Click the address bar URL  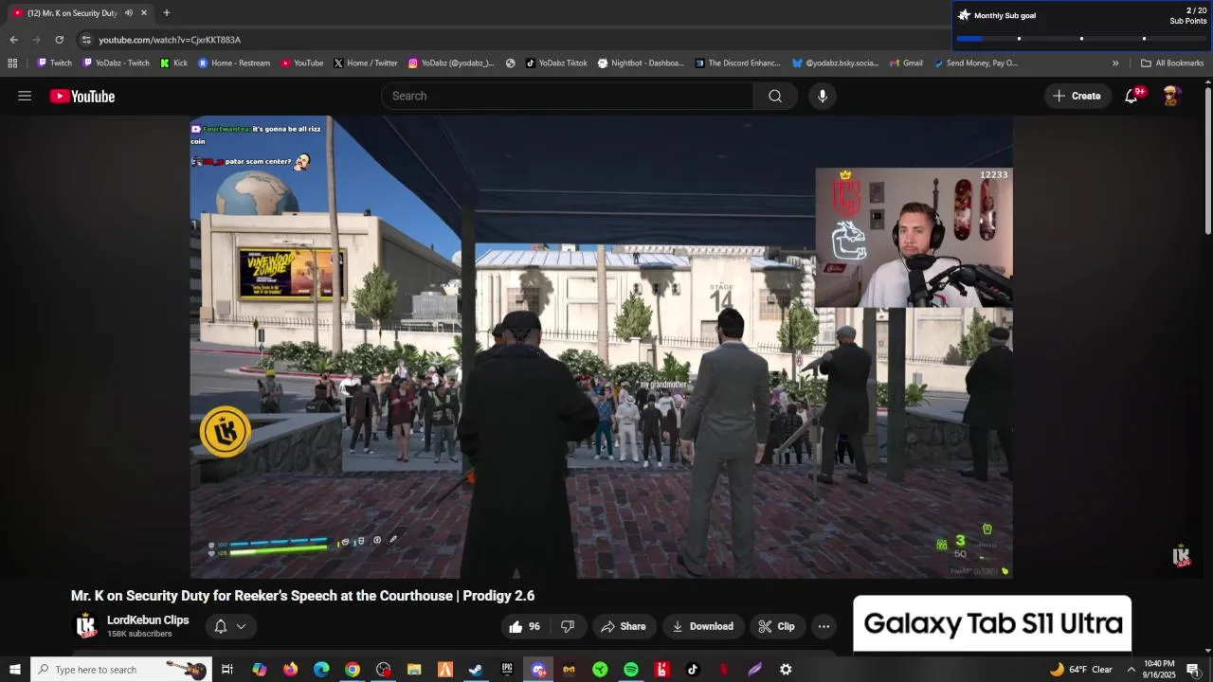tap(170, 40)
